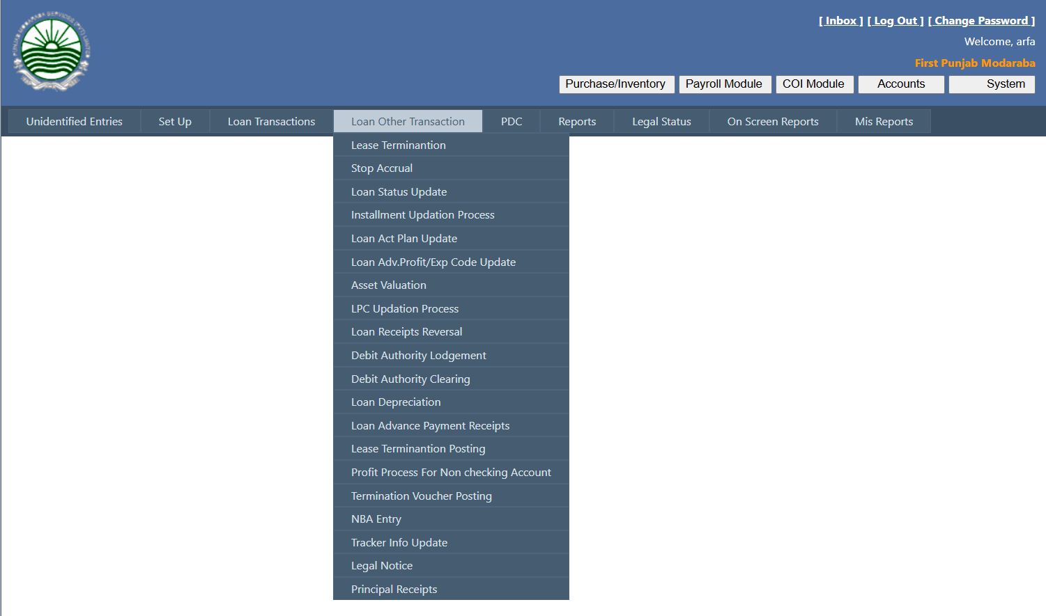Open the Purchase/Inventory module
Viewport: 1046px width, 616px height.
(615, 84)
